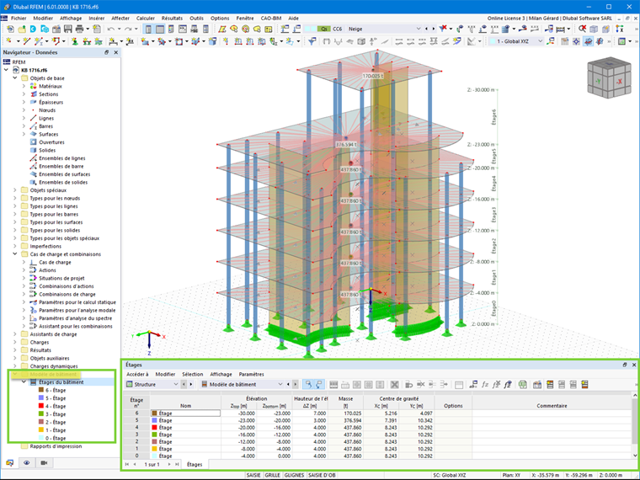
Task: Click the script console panel icon
Action: point(183,29)
